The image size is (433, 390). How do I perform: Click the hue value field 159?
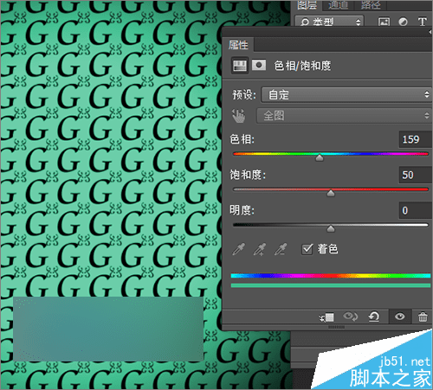pyautogui.click(x=416, y=139)
